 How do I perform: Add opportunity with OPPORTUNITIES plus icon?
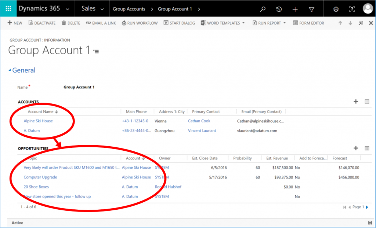355,148
